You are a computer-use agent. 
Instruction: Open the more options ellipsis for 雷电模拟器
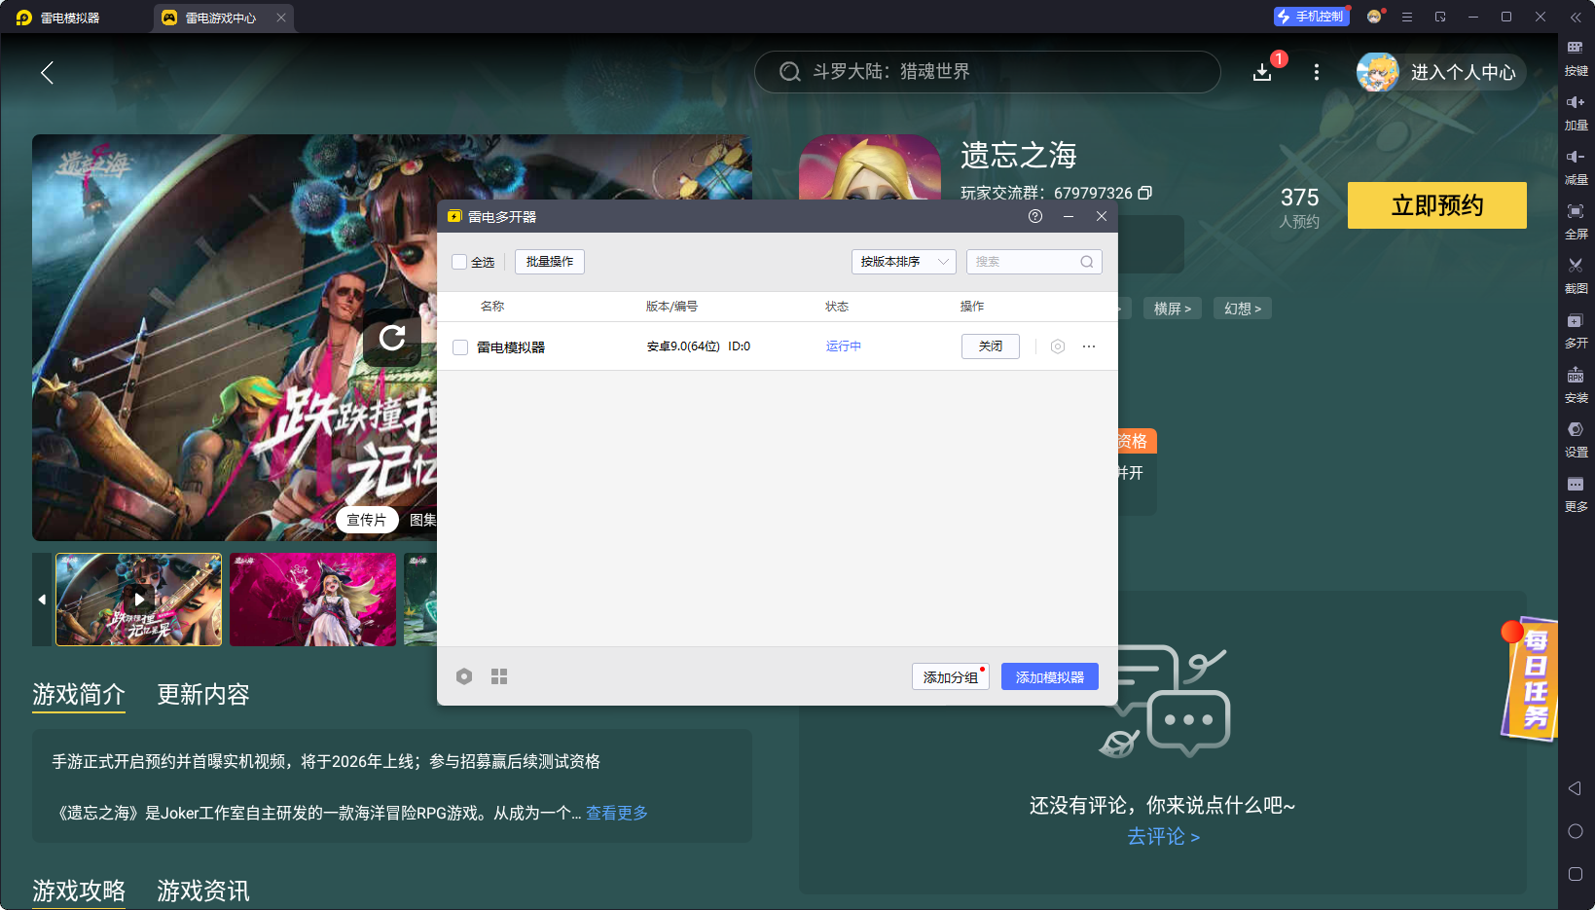1089,346
